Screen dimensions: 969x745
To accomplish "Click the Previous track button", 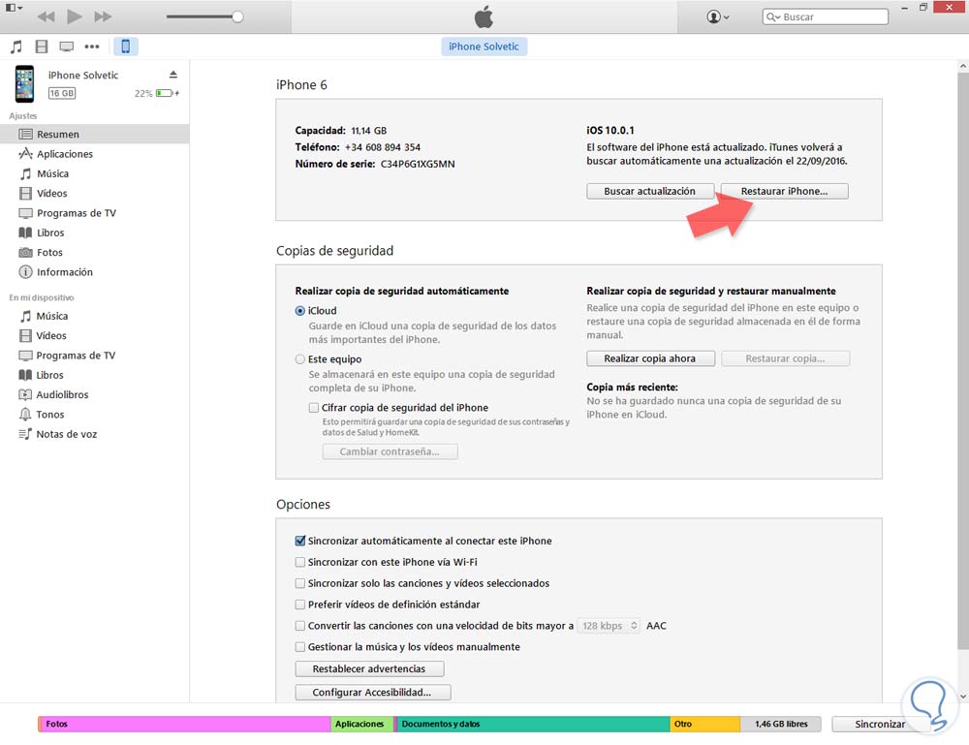I will 46,16.
